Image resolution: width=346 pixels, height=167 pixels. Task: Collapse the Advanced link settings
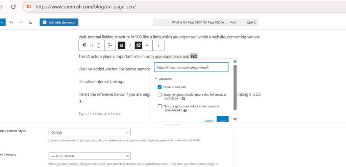pos(164,79)
